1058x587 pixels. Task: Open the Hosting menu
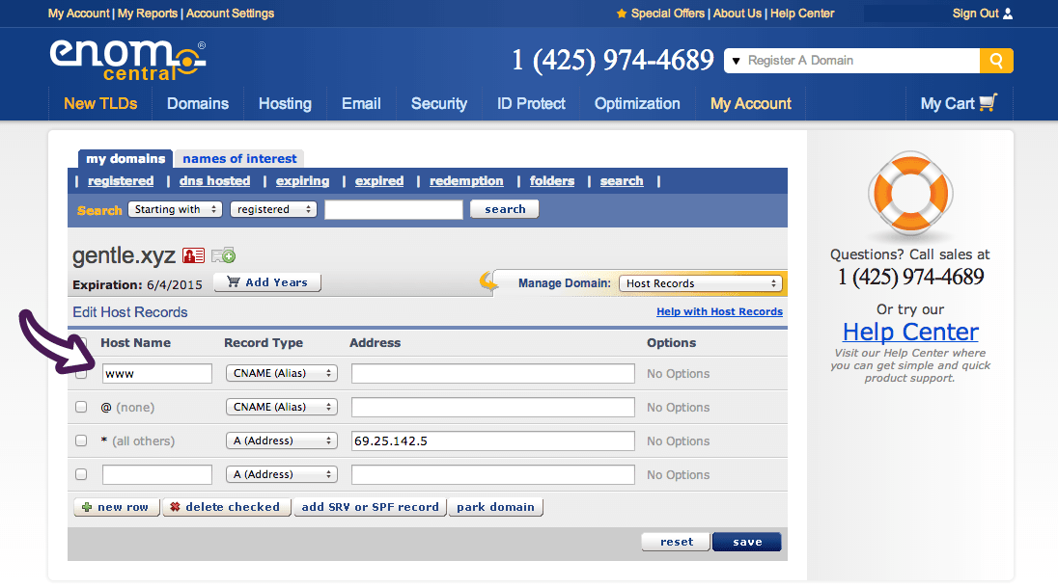tap(285, 104)
